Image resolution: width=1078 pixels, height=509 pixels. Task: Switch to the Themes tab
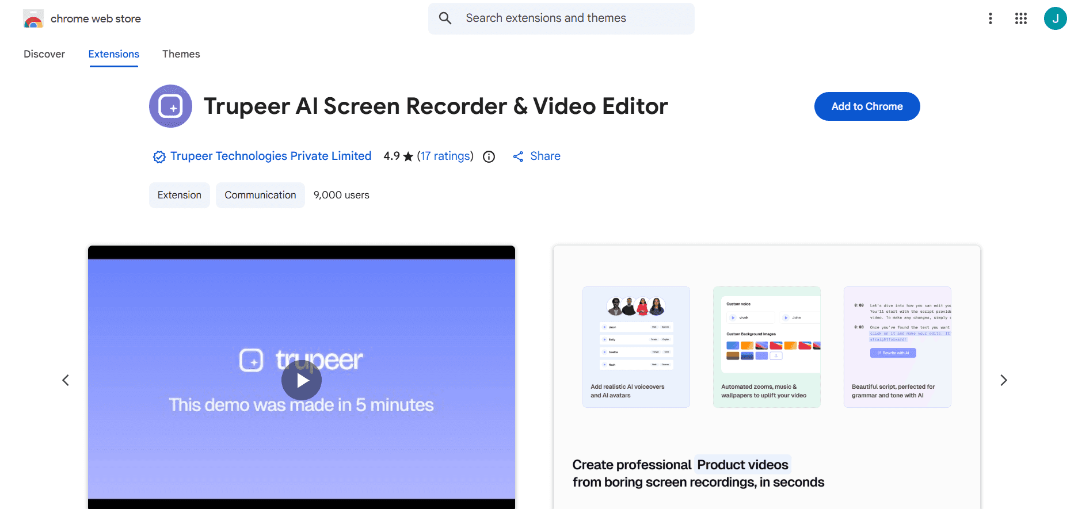pos(181,54)
